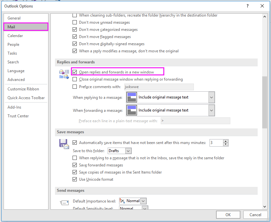Image resolution: width=271 pixels, height=222 pixels.
Task: Uncheck Don't move flagged messages
Action: [x=75, y=37]
